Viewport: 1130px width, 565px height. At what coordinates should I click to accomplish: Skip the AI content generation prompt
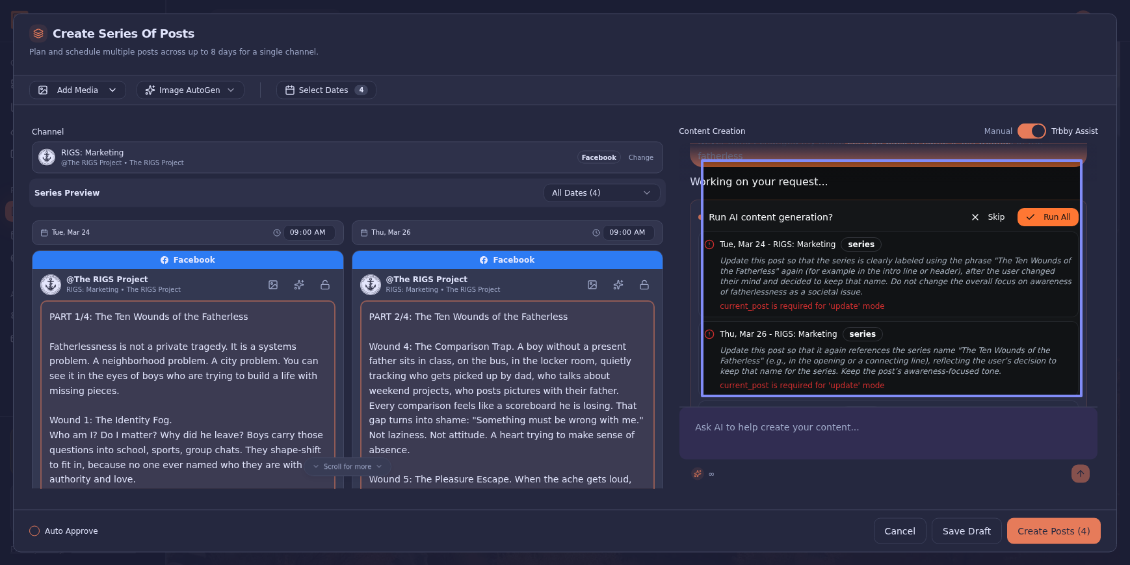point(988,217)
